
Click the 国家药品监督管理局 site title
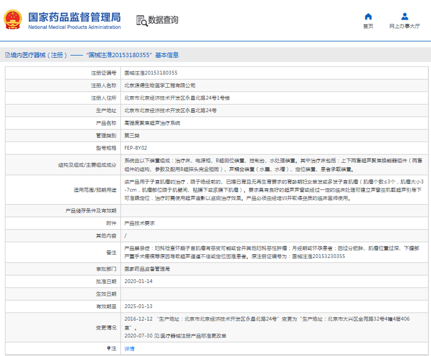coord(74,16)
